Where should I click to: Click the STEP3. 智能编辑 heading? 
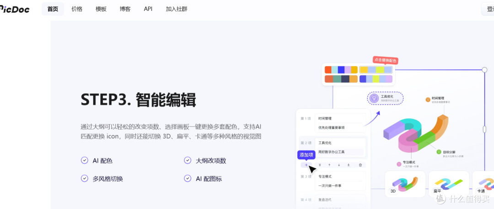[x=138, y=100]
